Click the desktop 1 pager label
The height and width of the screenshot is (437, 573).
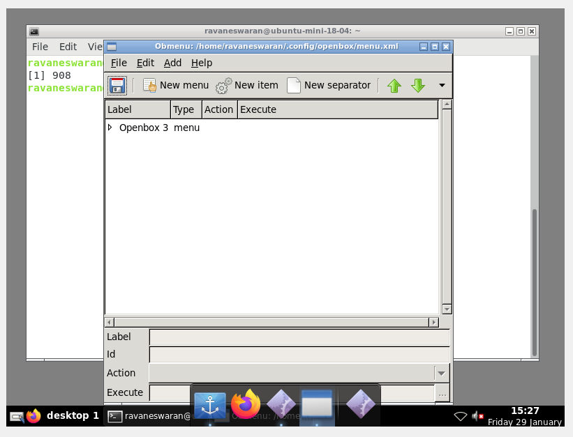coord(73,415)
